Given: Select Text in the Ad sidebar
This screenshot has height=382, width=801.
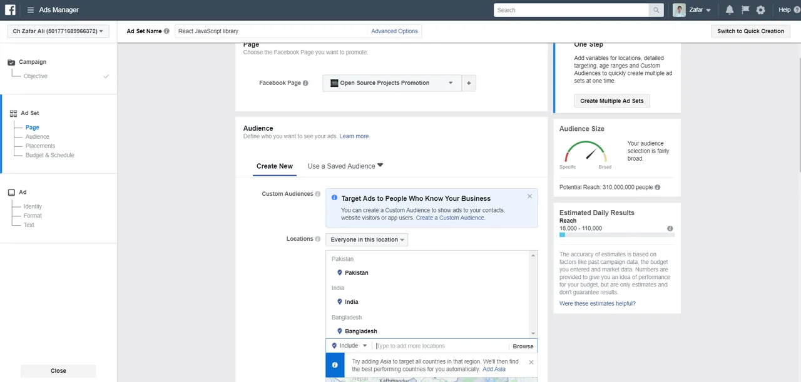Looking at the screenshot, I should tap(29, 225).
